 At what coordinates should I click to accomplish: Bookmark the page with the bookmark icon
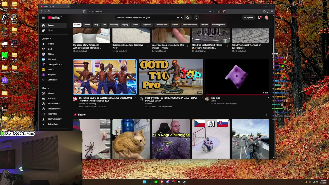tap(84, 11)
